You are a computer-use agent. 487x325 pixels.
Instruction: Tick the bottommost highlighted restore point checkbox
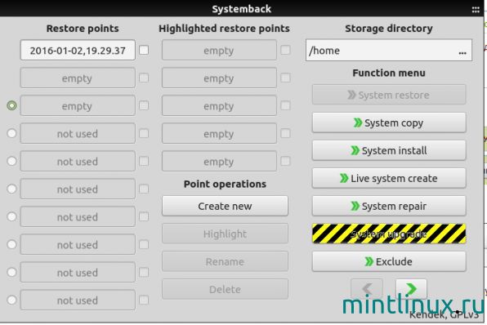(x=285, y=161)
